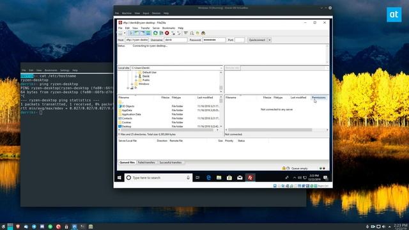Select the Application Data folder row

169,114
